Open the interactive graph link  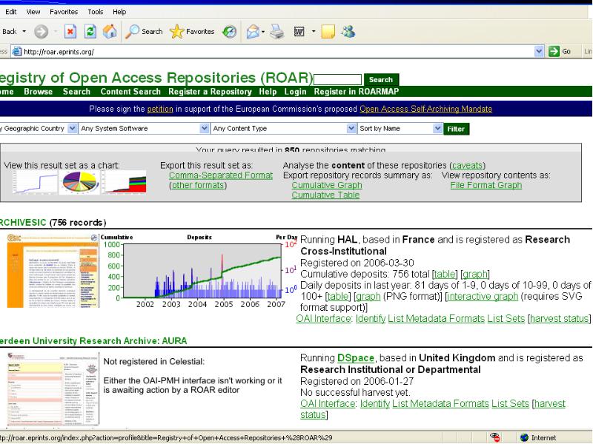point(483,297)
